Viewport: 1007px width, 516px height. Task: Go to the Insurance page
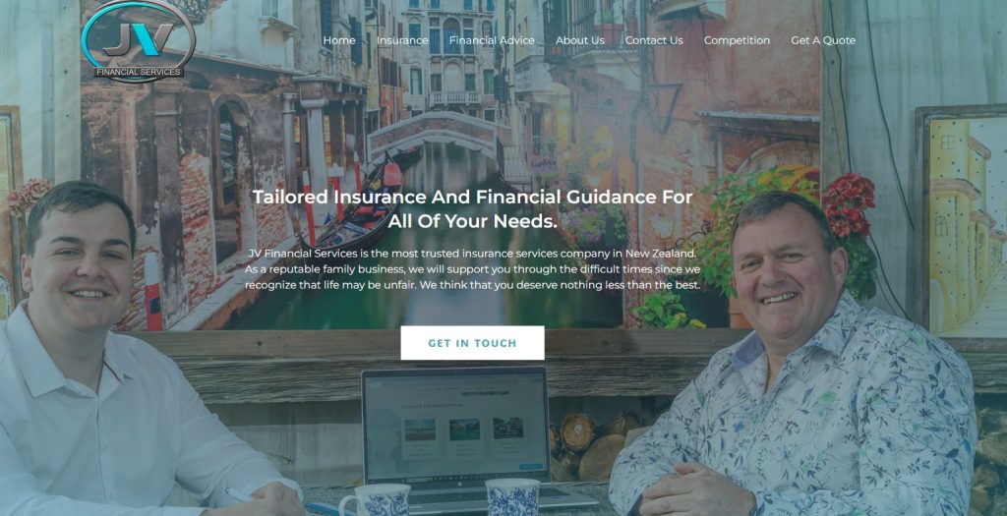coord(402,40)
